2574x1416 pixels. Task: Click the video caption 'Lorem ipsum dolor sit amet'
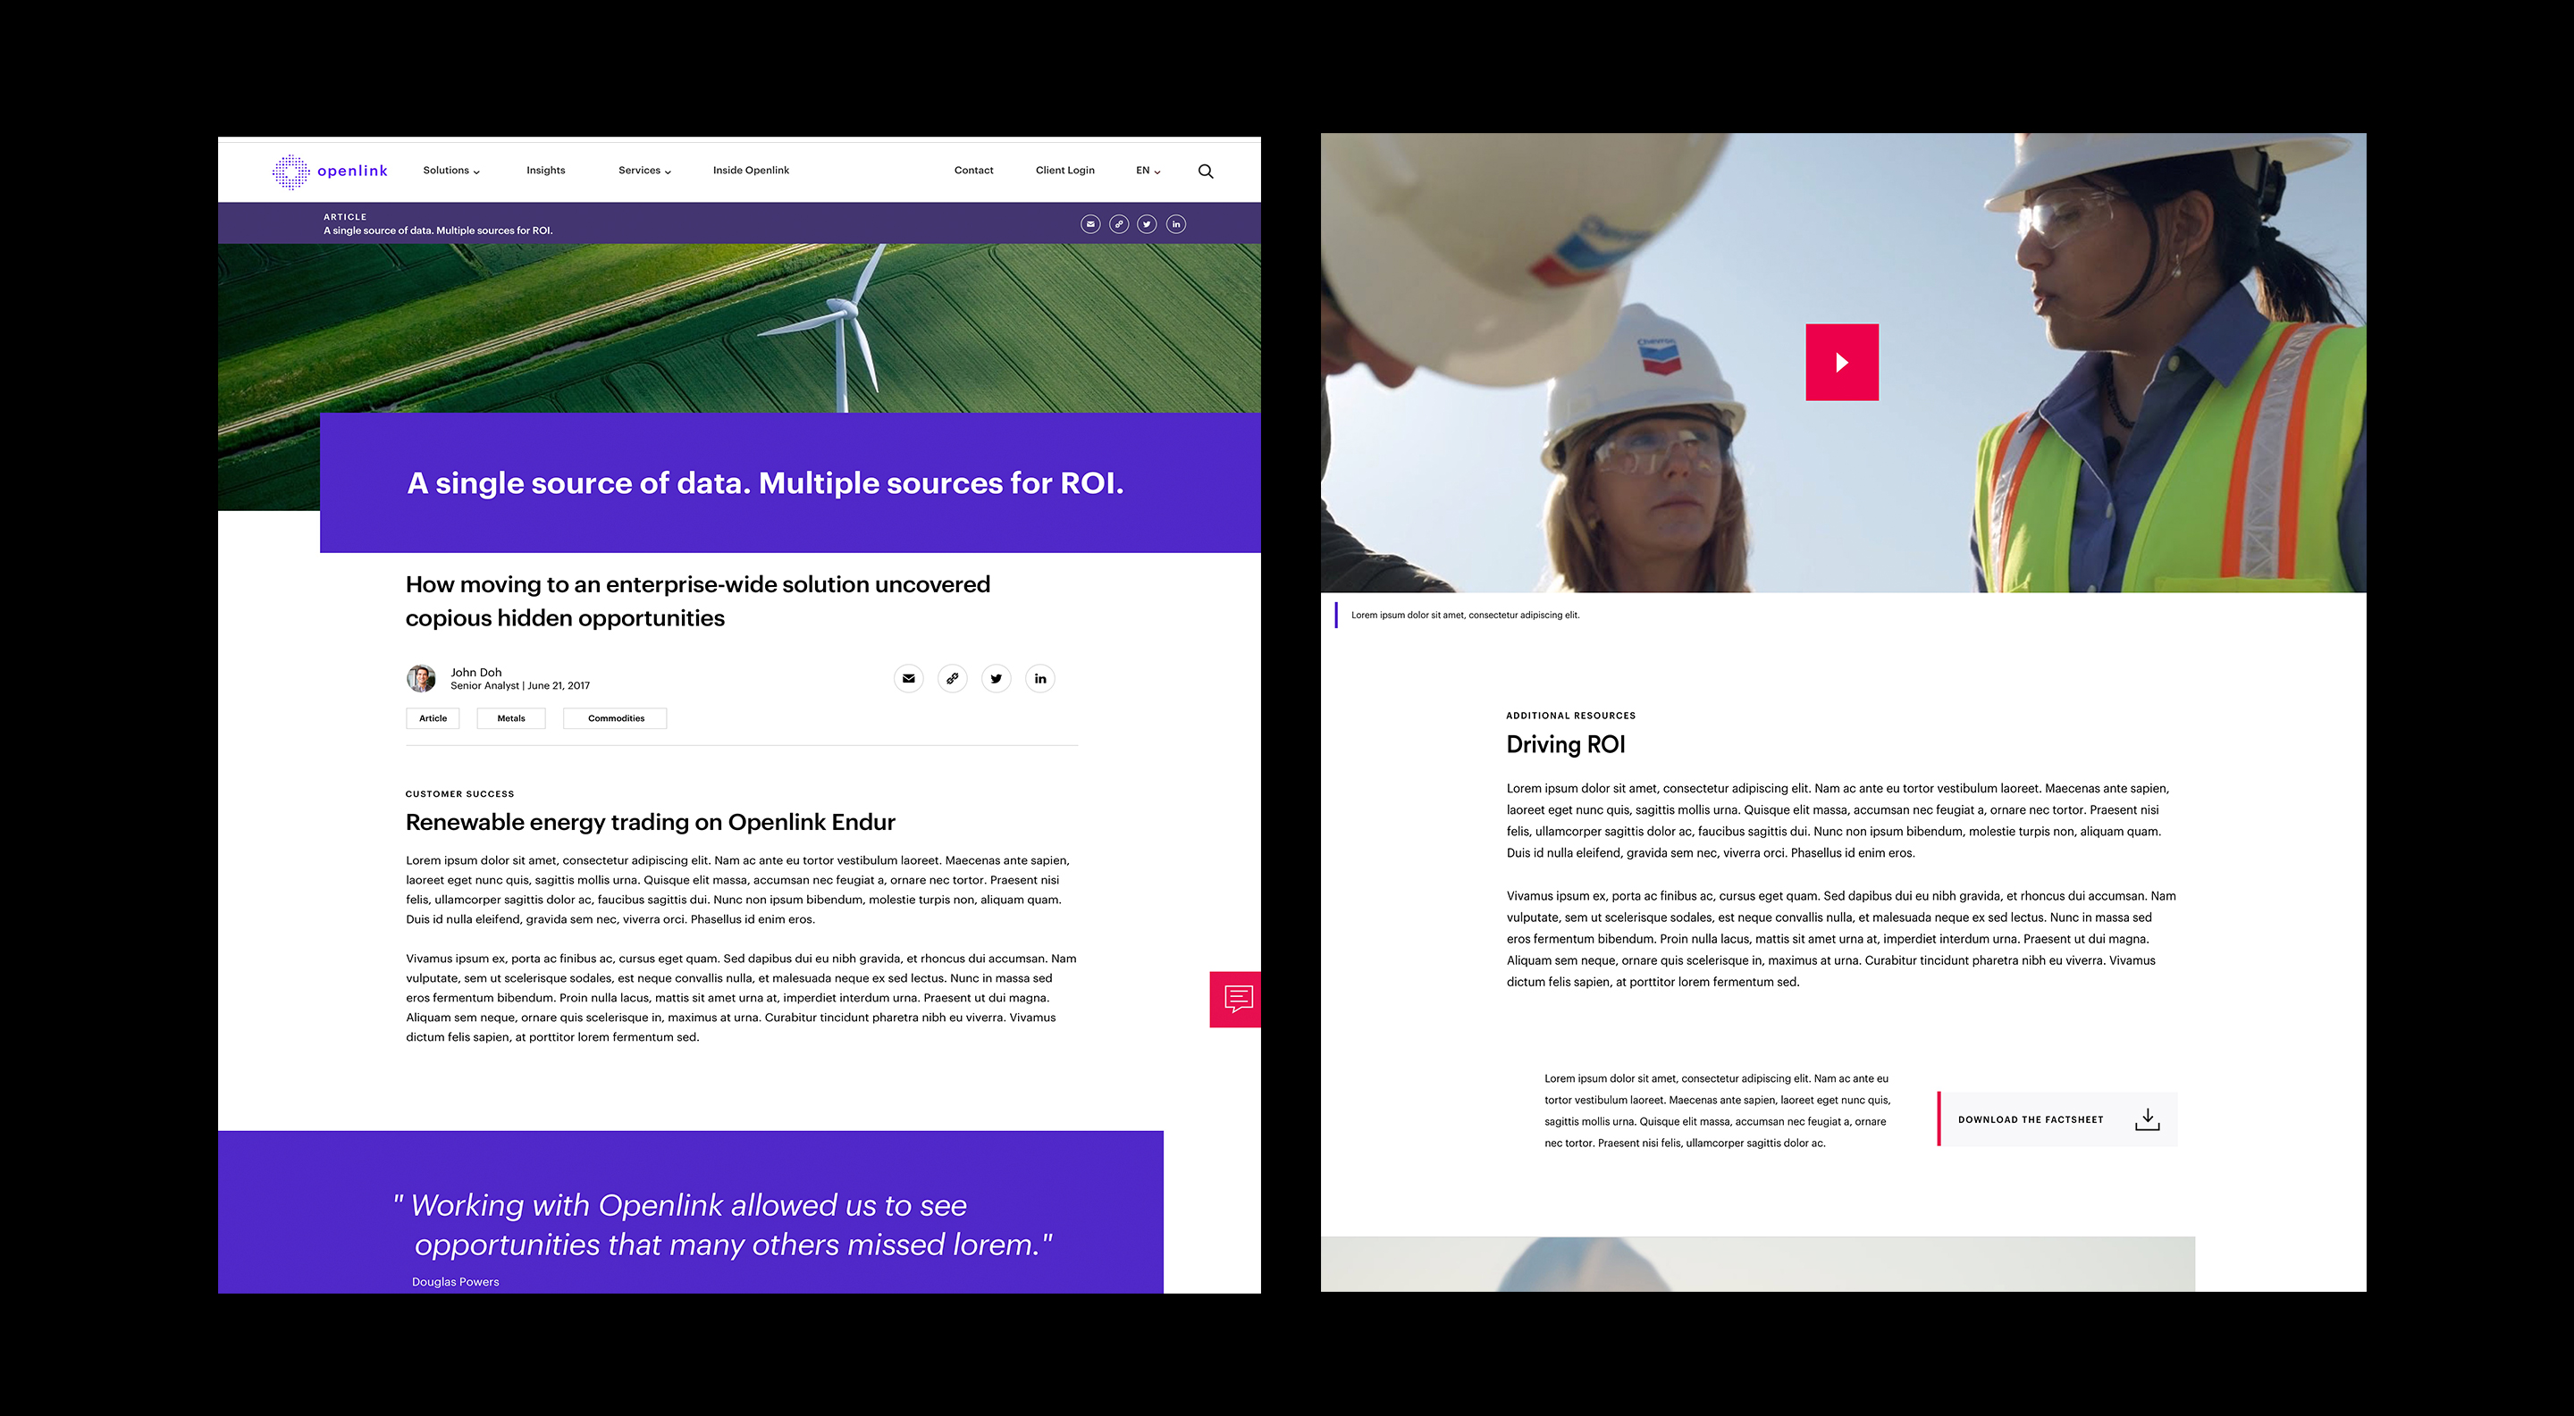point(1465,616)
